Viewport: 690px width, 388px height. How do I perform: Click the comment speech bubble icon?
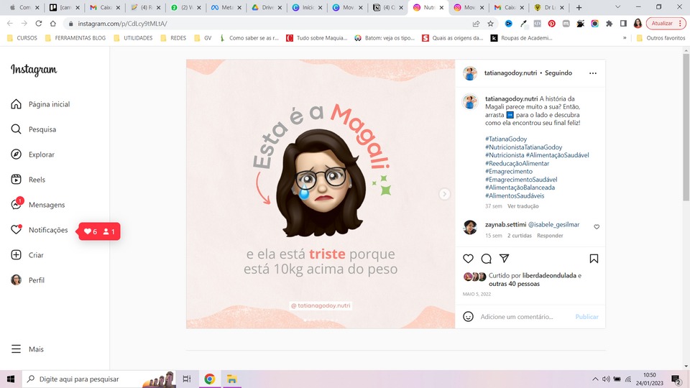coord(487,259)
